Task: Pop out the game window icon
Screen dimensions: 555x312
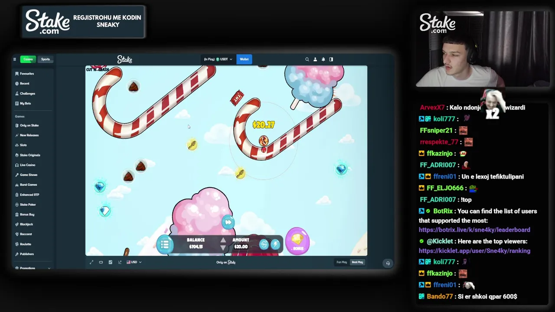Action: click(120, 262)
